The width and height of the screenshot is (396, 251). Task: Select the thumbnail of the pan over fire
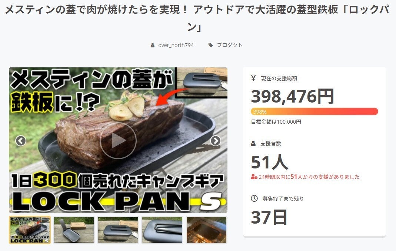[206, 230]
